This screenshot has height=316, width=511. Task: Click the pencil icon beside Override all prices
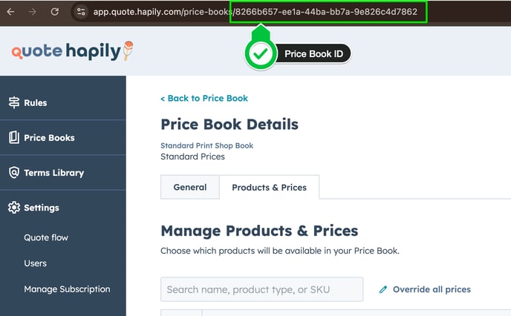click(x=383, y=289)
